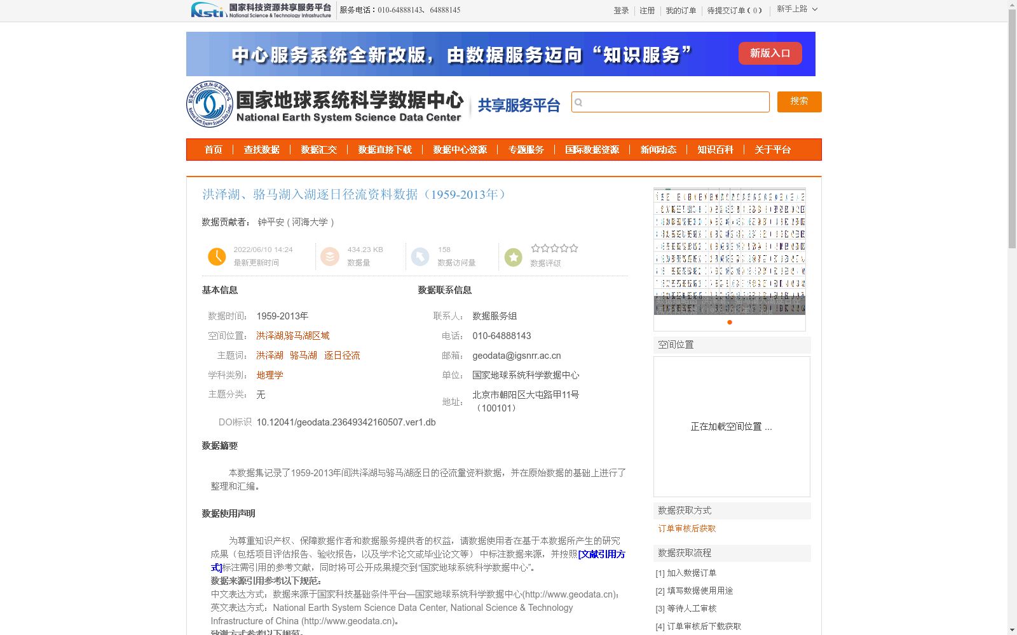1017x635 pixels.
Task: Click the 订单审核后获取 link
Action: [686, 528]
